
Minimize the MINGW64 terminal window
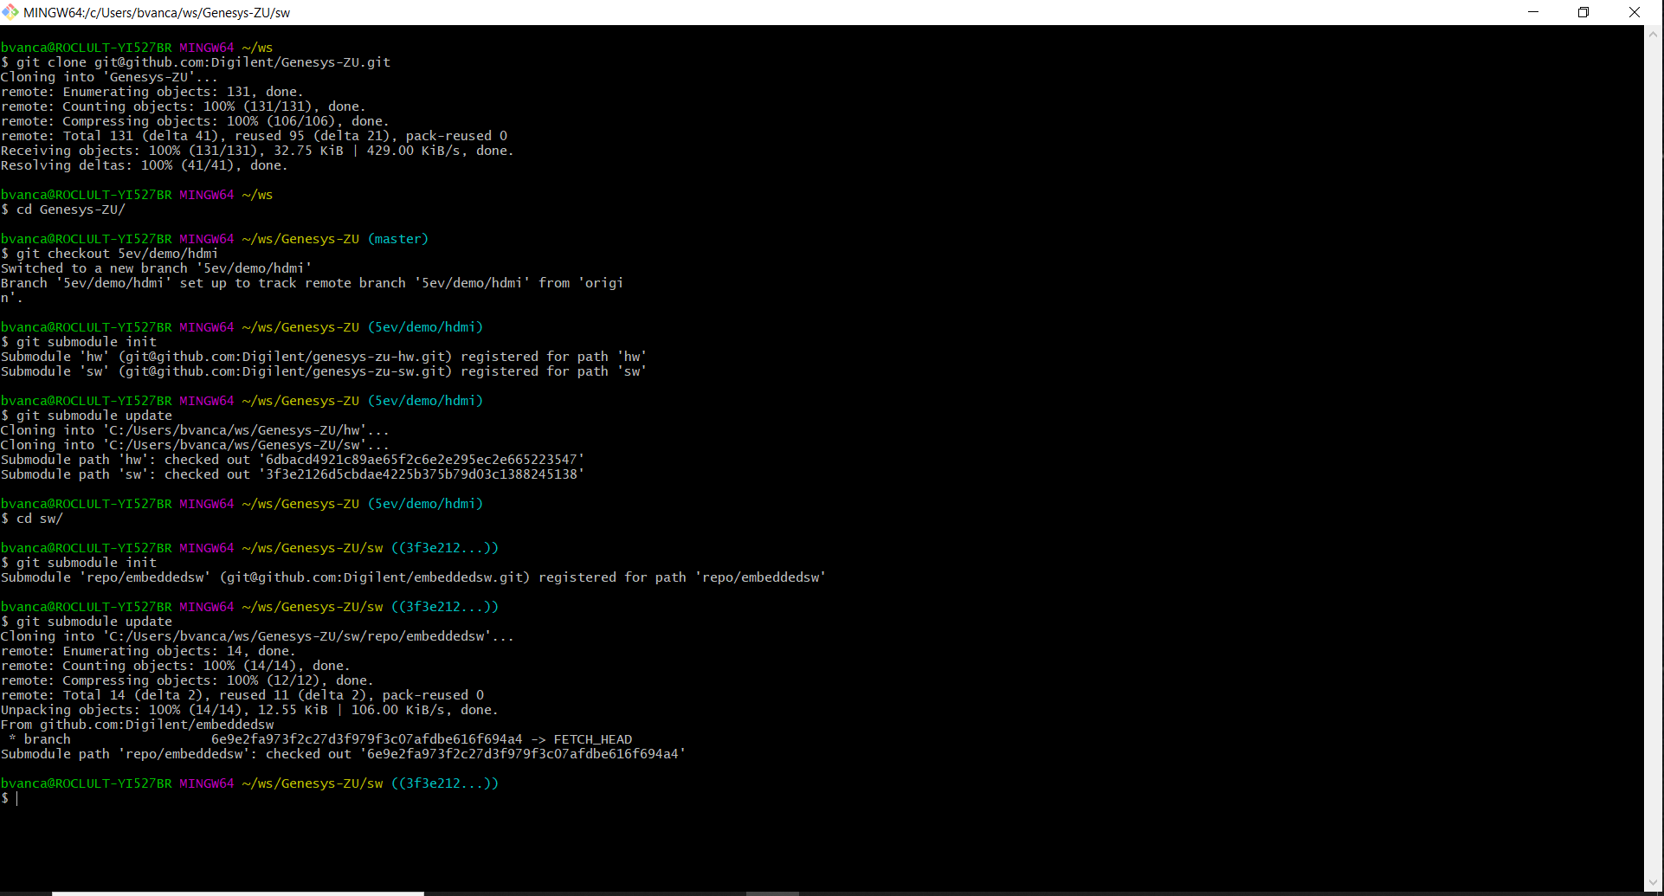click(x=1533, y=12)
